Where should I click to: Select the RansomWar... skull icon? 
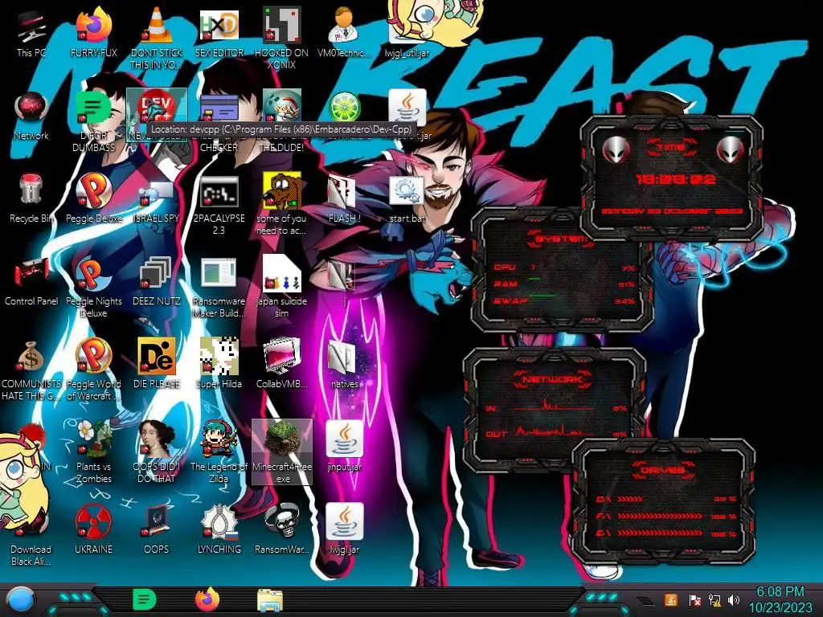(x=281, y=522)
